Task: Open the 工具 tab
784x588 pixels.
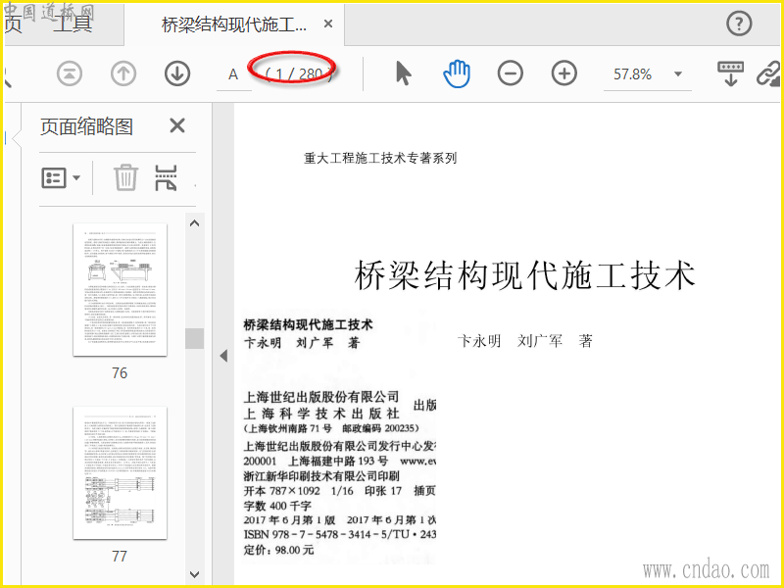Action: [73, 24]
